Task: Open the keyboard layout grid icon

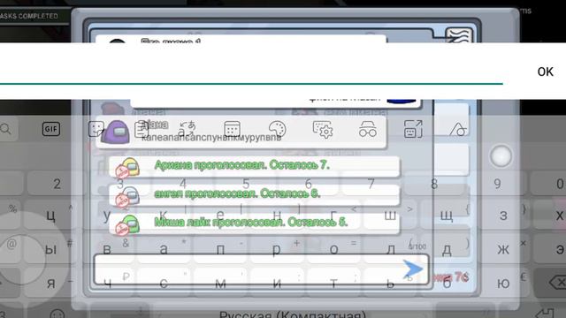Action: click(232, 129)
